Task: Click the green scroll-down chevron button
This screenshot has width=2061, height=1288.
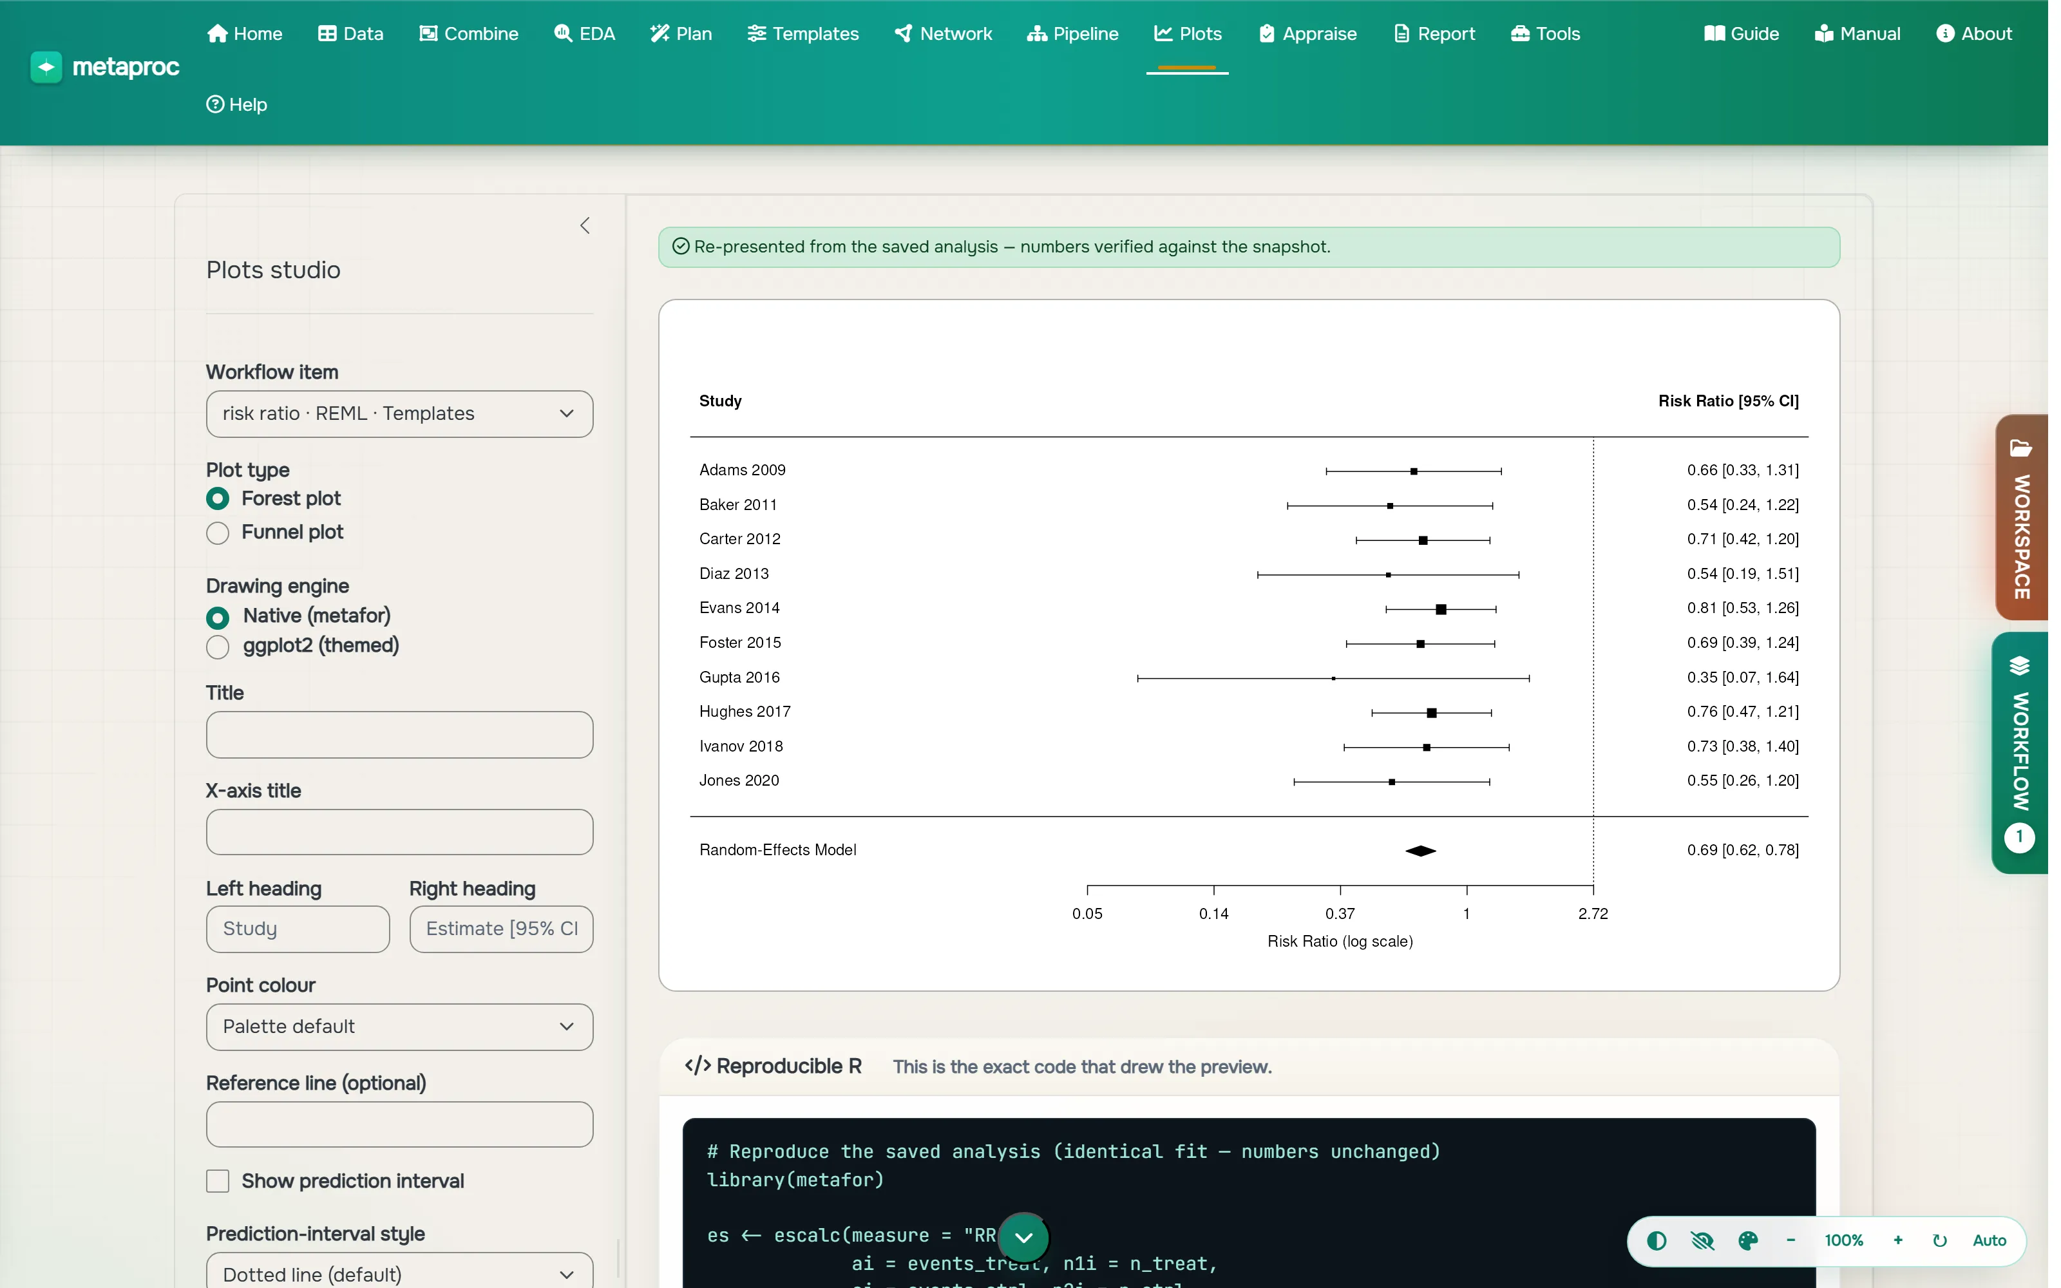Action: point(1023,1237)
